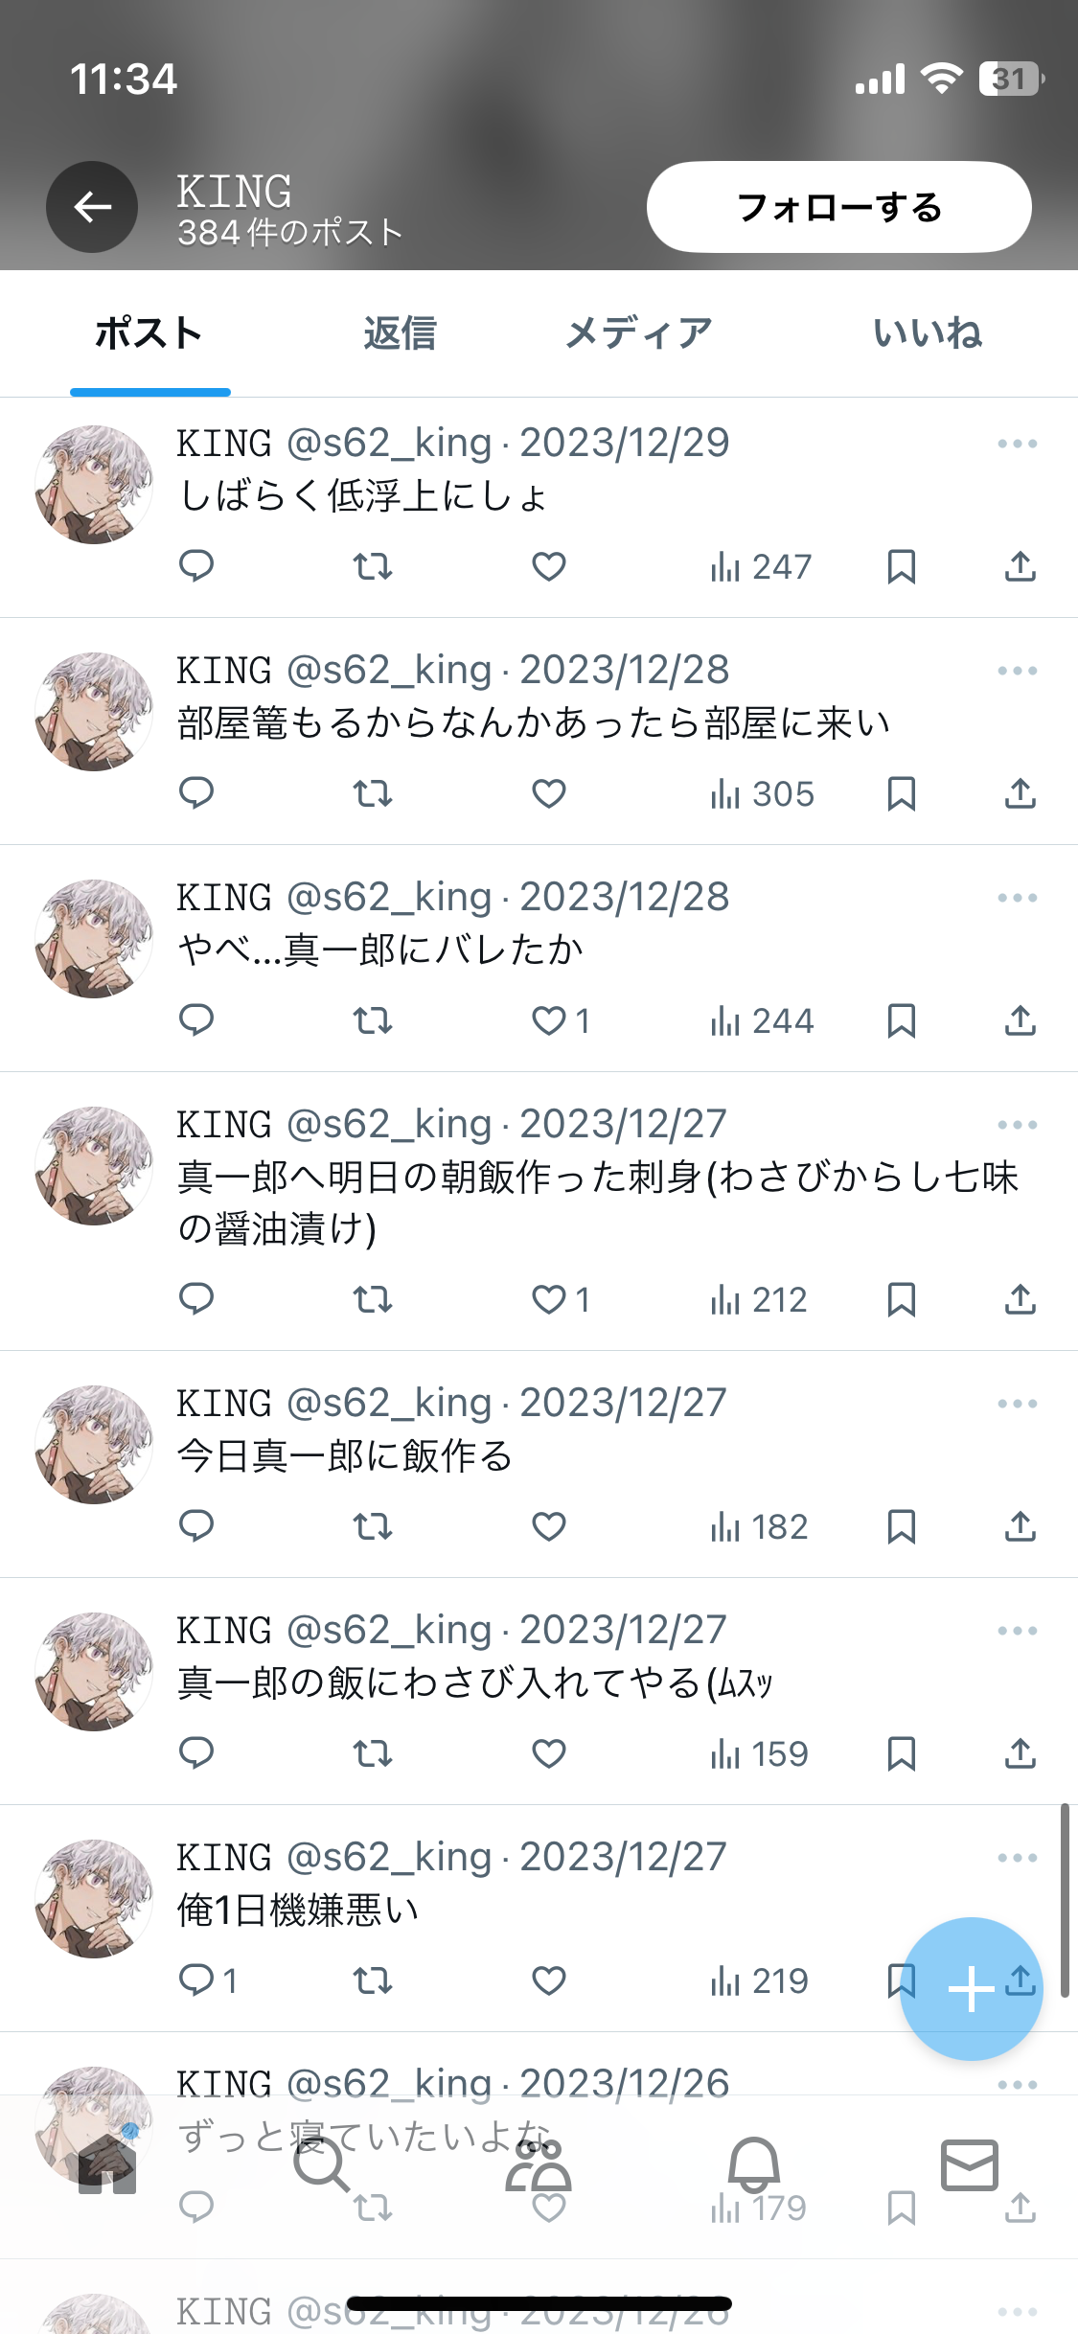Tap the back arrow button
The height and width of the screenshot is (2334, 1078).
coord(92,207)
